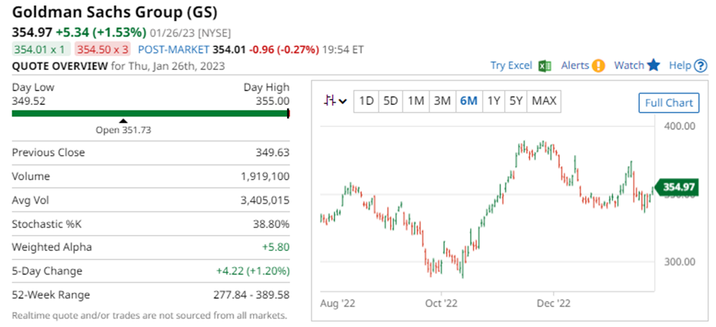Click the orange Alerts exclamation icon

(x=599, y=65)
